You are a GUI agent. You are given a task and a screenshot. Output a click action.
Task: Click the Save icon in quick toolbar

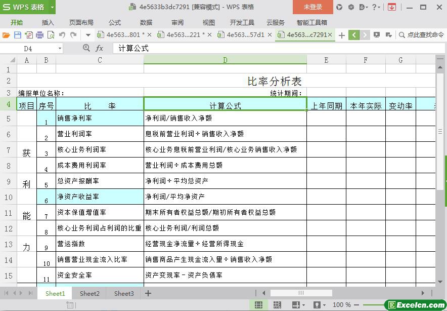click(x=17, y=35)
